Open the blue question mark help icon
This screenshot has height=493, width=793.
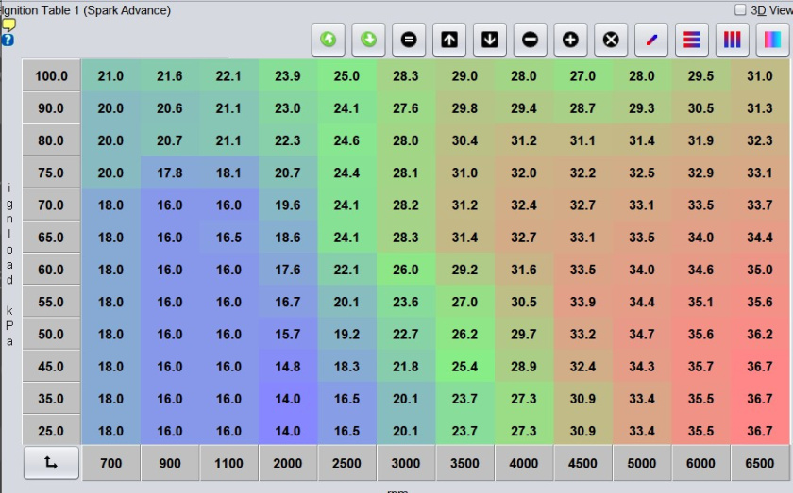click(8, 41)
